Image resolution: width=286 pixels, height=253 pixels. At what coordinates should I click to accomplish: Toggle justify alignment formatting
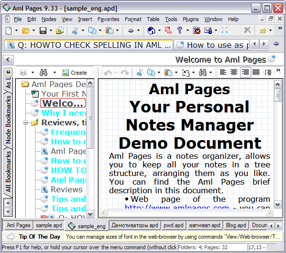(x=256, y=72)
